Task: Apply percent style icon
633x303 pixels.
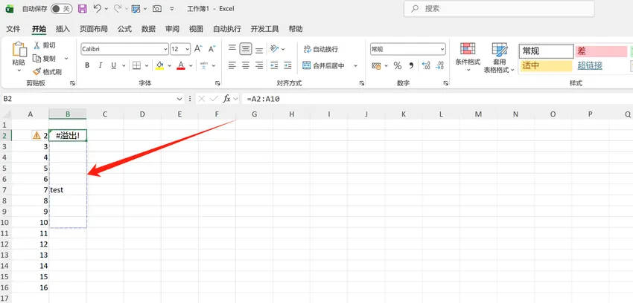Action: (x=397, y=65)
